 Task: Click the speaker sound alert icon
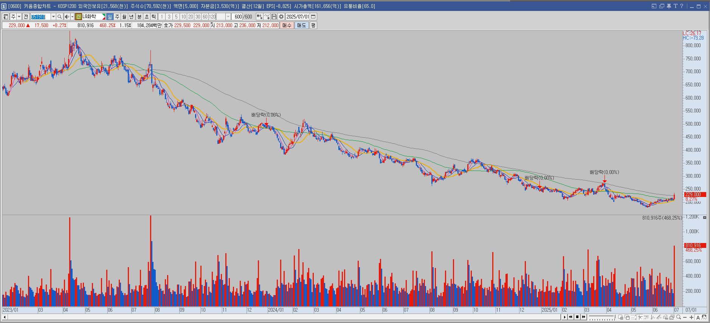coord(67,17)
